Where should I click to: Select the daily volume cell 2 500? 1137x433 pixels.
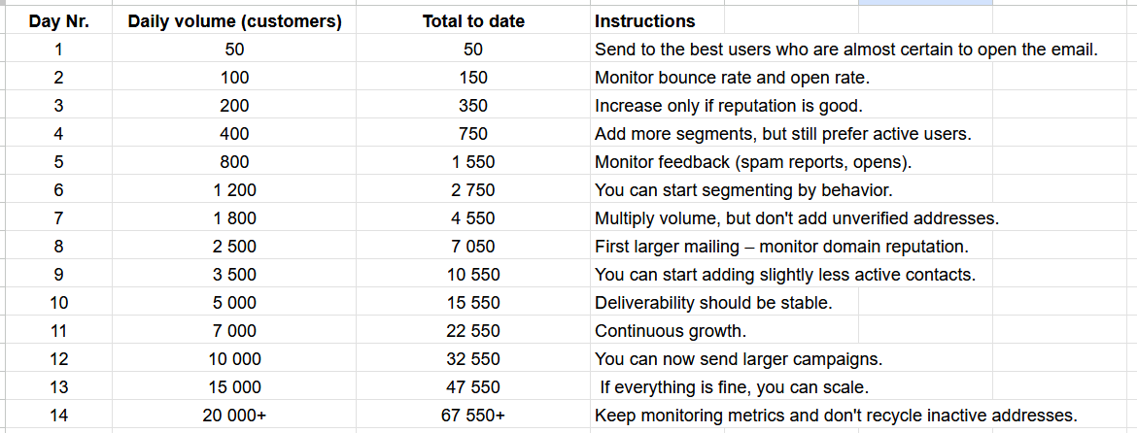234,247
